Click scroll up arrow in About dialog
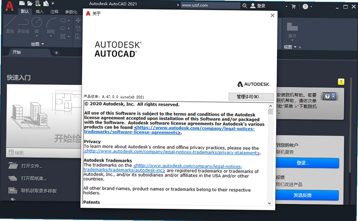The width and height of the screenshot is (358, 221). [x=271, y=106]
